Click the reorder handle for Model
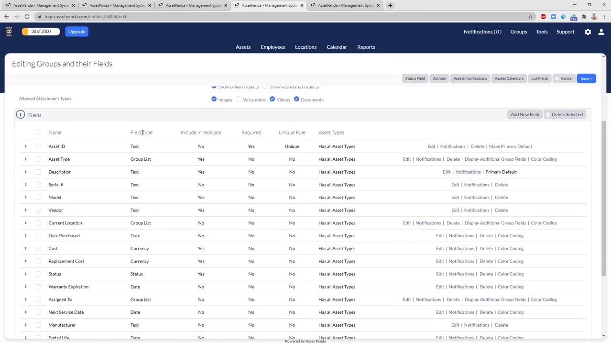 pyautogui.click(x=26, y=198)
